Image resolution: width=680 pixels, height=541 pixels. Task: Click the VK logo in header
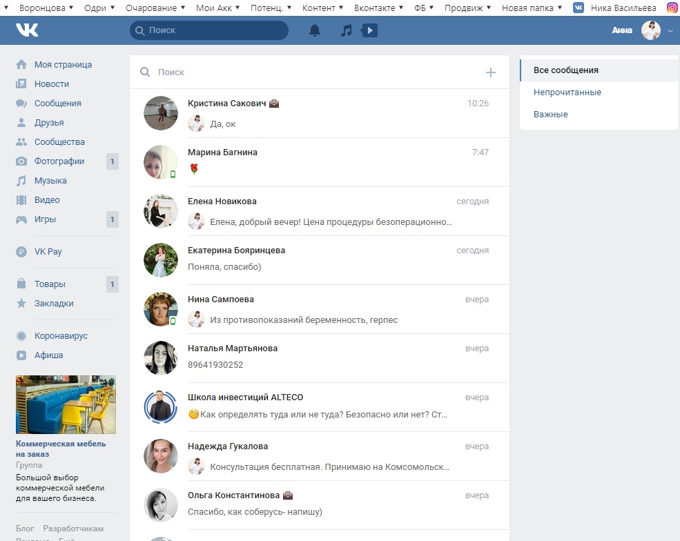click(27, 30)
